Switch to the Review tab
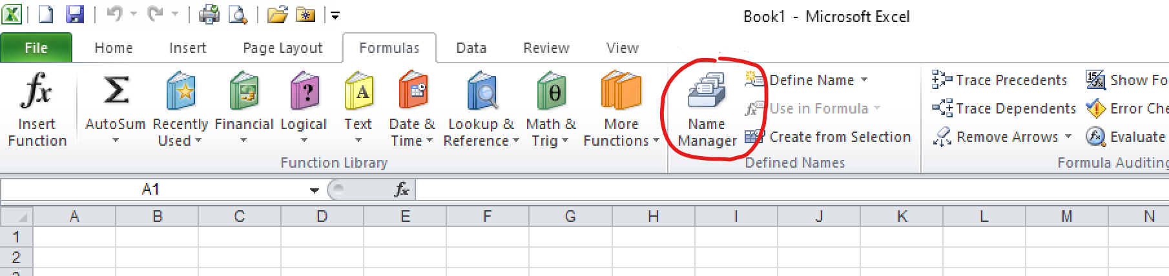This screenshot has width=1169, height=276. [x=546, y=48]
